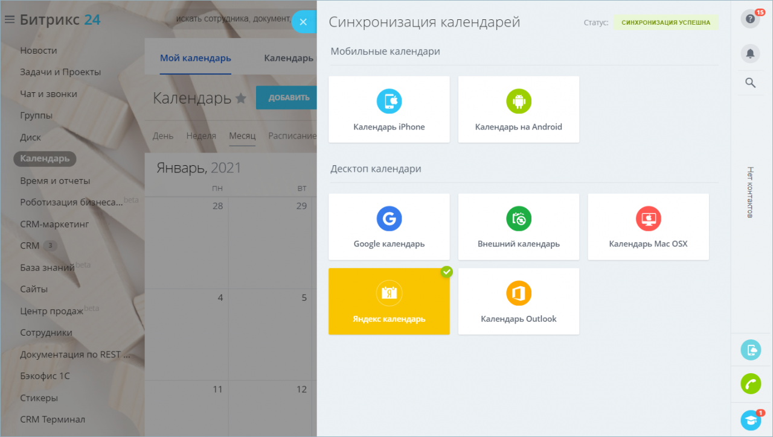Open CRM Терминал
This screenshot has height=437, width=773.
pyautogui.click(x=53, y=420)
